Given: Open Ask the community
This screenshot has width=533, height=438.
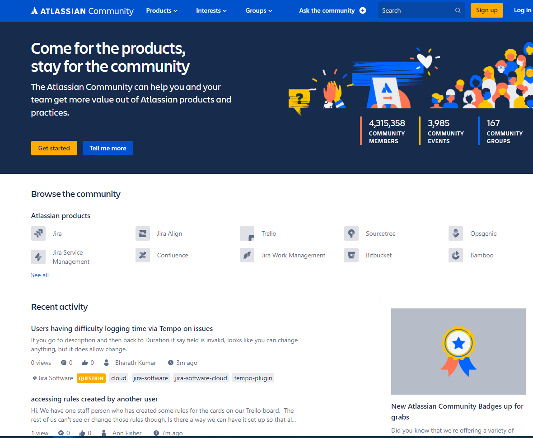Looking at the screenshot, I should click(327, 10).
